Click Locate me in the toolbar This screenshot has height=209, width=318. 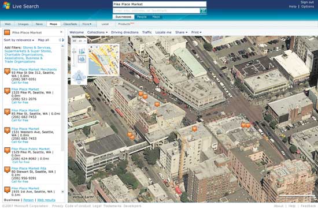[163, 32]
